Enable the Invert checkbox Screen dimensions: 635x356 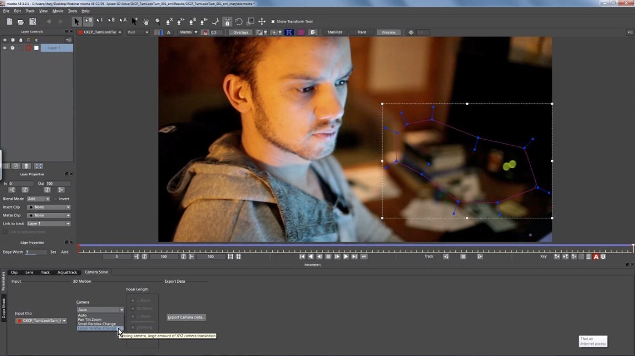click(55, 199)
